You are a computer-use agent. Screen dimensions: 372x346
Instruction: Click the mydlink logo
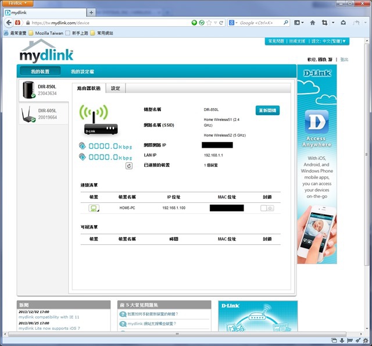(x=46, y=52)
